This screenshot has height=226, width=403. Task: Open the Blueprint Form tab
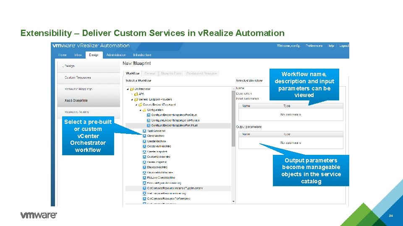pos(171,73)
